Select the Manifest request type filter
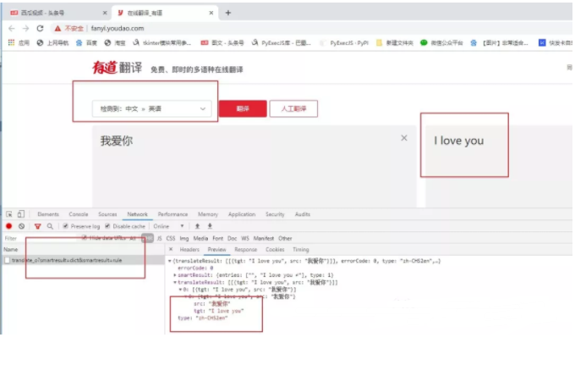 point(264,238)
